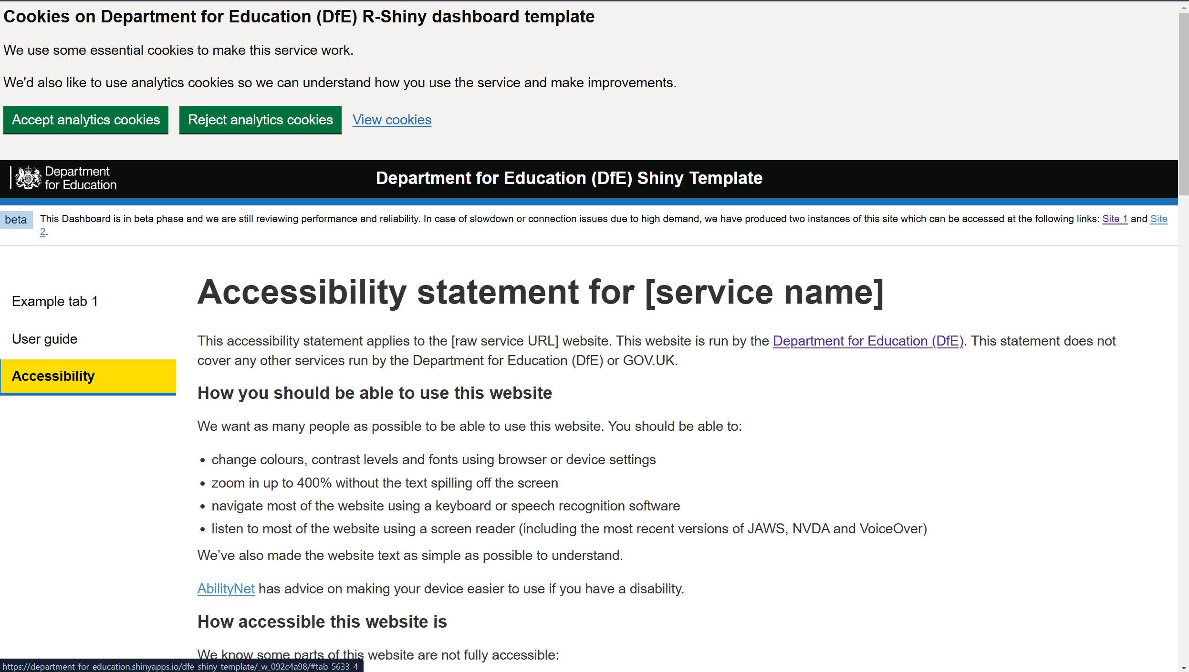Image resolution: width=1189 pixels, height=672 pixels.
Task: Follow the Site 2 link
Action: pos(1158,219)
